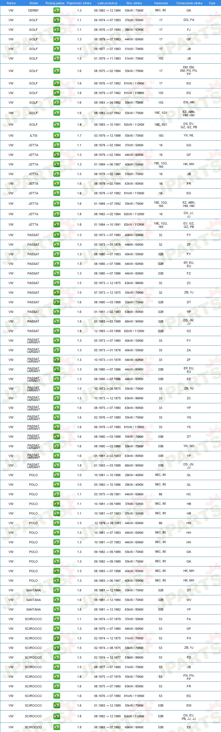This screenshot has height=732, width=221.
Task: Click the date range 12.1976 -> 09.1981
Action: 107,523
